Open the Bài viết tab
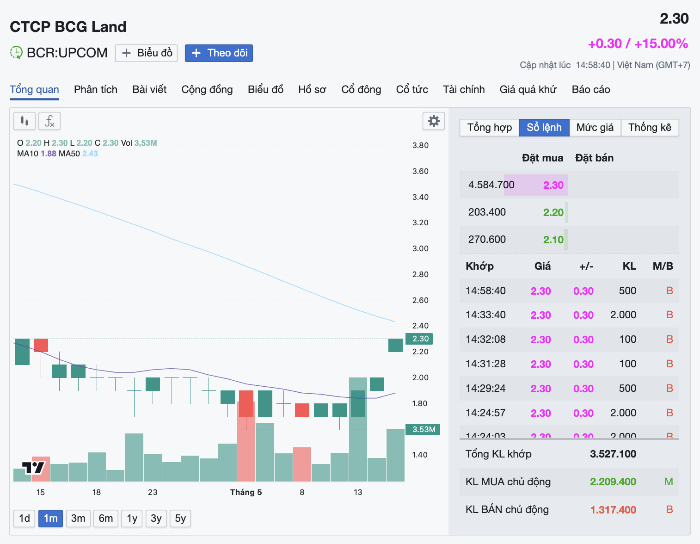The height and width of the screenshot is (544, 700). pyautogui.click(x=149, y=89)
